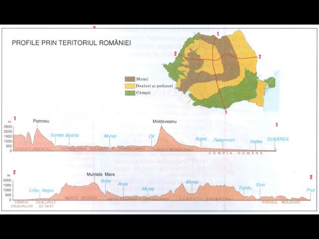Select the Câmpii legend text

tap(144, 93)
